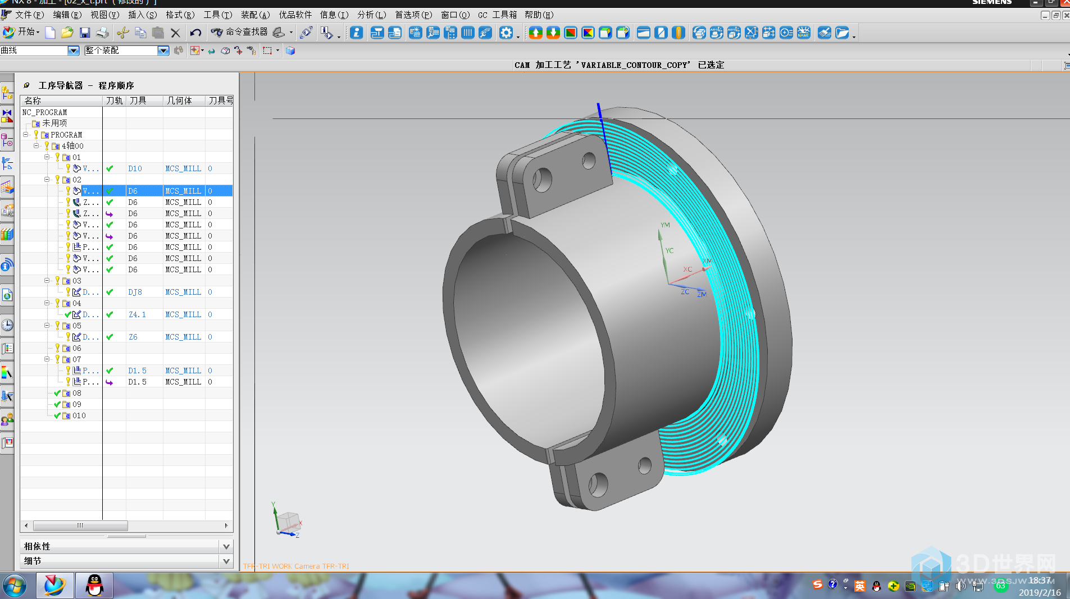The height and width of the screenshot is (599, 1070).
Task: Click the ABS move-object toolbar icon
Action: [x=716, y=33]
